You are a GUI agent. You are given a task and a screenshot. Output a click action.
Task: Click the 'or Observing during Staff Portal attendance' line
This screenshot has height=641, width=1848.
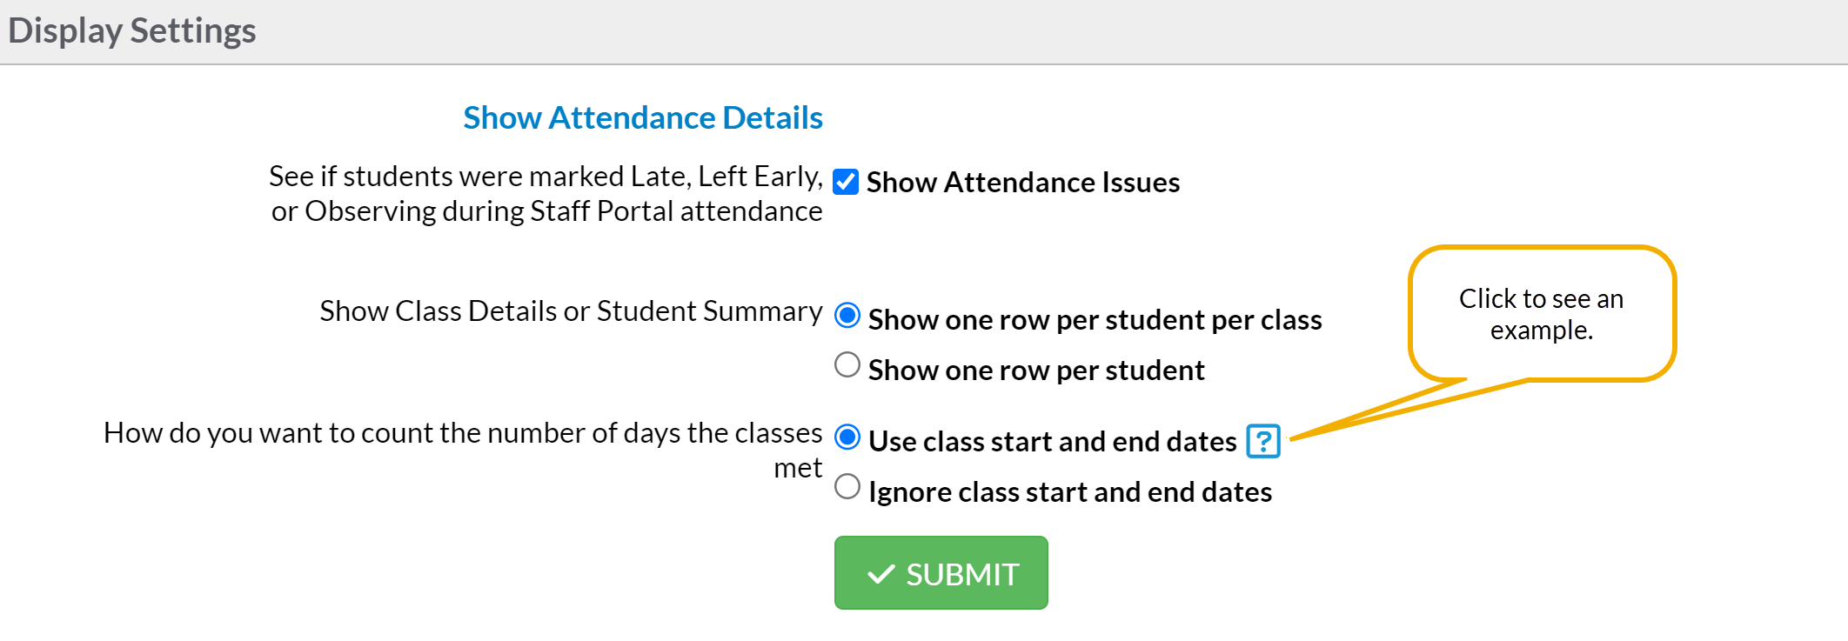(546, 211)
